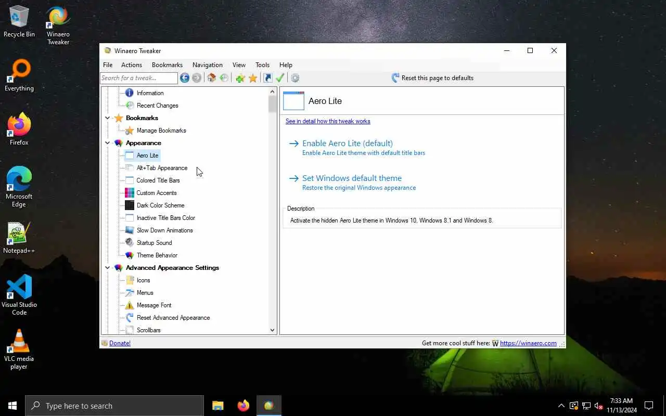The height and width of the screenshot is (416, 666).
Task: Click tree scrollbar up arrow
Action: click(272, 92)
